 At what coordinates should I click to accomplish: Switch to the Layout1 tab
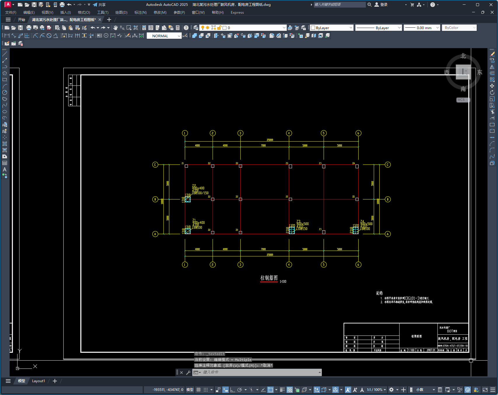(x=39, y=381)
